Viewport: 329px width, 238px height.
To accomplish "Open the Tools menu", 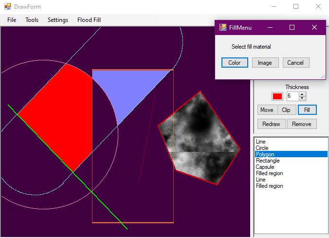I will pyautogui.click(x=32, y=20).
